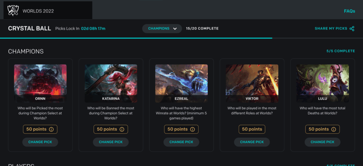363x166 pixels.
Task: Click the Katarina champion artwork
Action: point(111,79)
